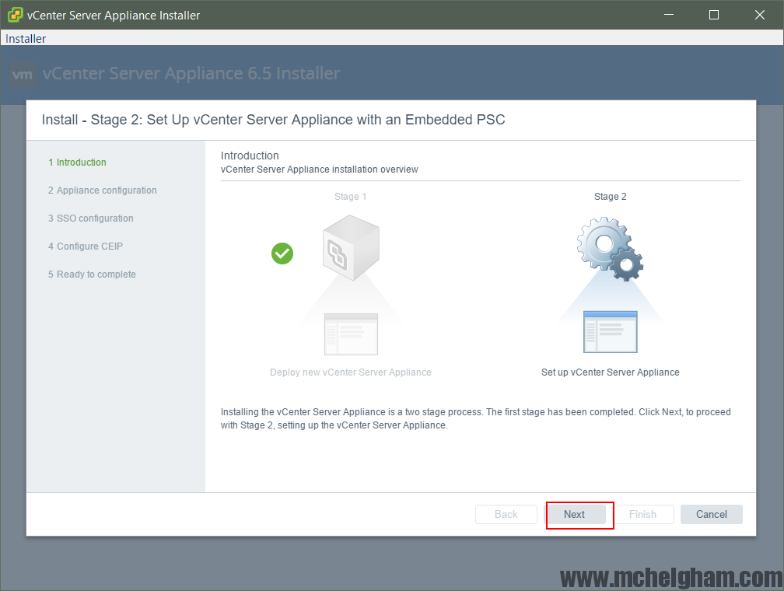Minimize the installer window

(x=669, y=15)
